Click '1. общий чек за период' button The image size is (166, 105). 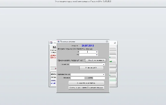click(95, 60)
